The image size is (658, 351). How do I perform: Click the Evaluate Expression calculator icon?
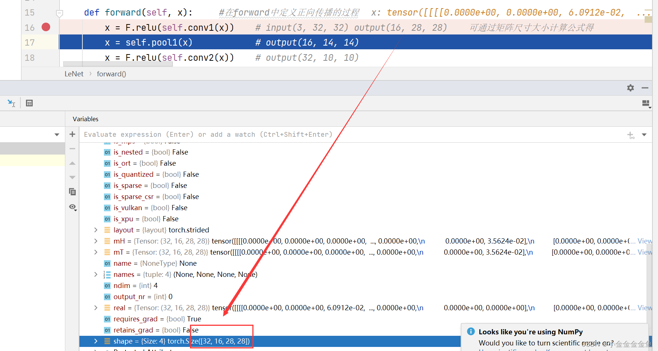click(29, 103)
